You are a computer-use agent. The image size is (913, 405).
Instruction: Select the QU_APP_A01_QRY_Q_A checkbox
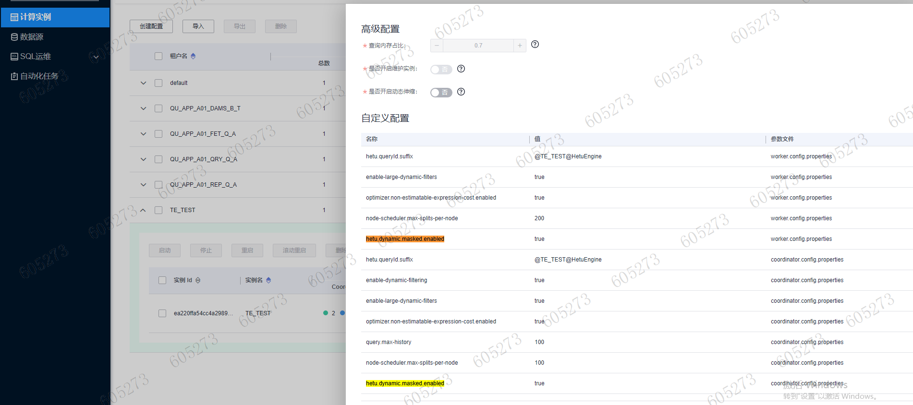[158, 159]
